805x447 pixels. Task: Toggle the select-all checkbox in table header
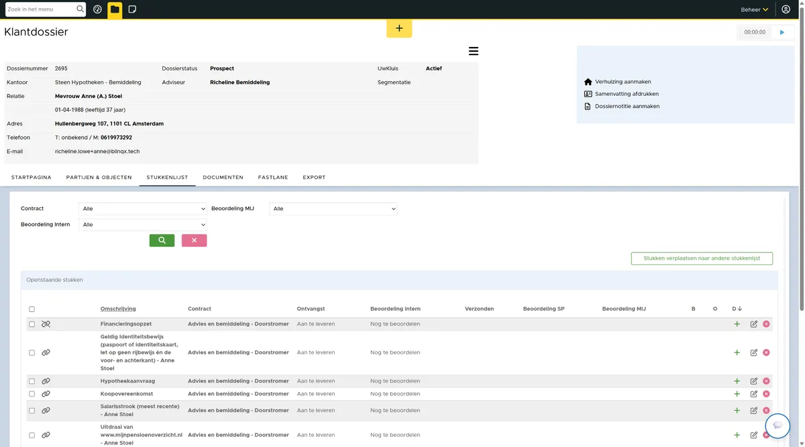[x=32, y=309]
